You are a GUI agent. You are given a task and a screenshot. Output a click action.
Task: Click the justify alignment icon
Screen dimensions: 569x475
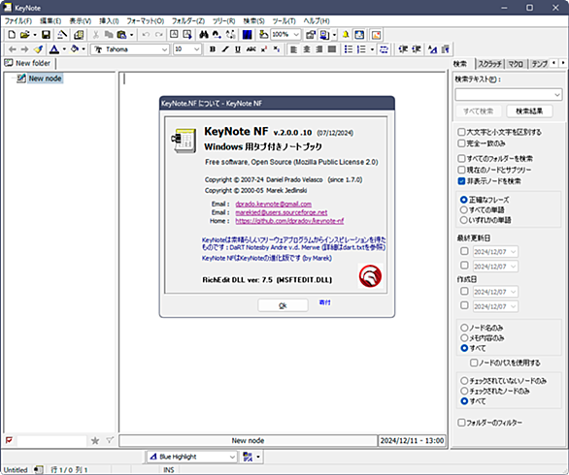[332, 49]
